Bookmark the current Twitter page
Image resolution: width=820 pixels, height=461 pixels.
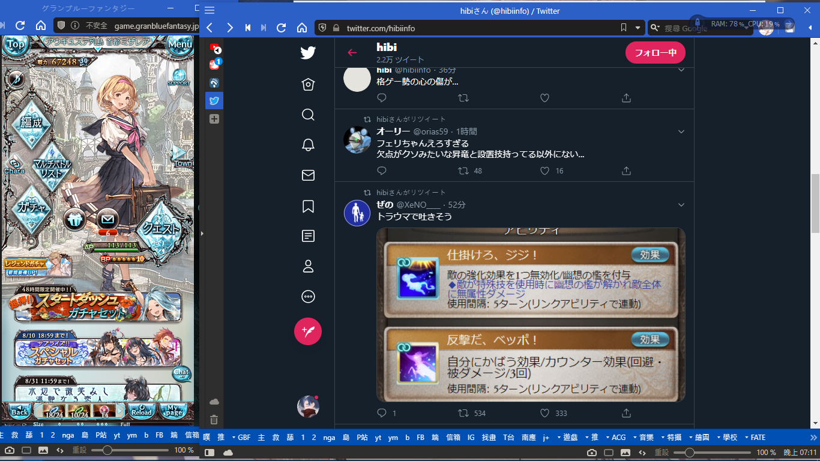[624, 28]
